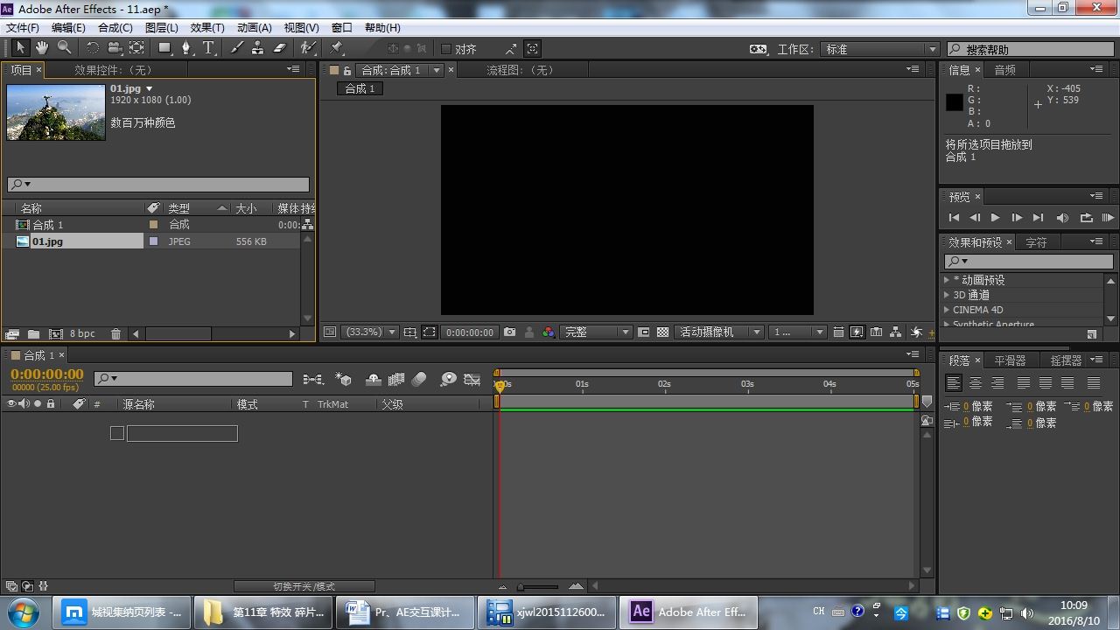
Task: Select the Hand tool in toolbar
Action: [x=41, y=48]
